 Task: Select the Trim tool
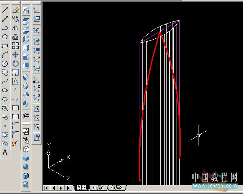click(15, 90)
